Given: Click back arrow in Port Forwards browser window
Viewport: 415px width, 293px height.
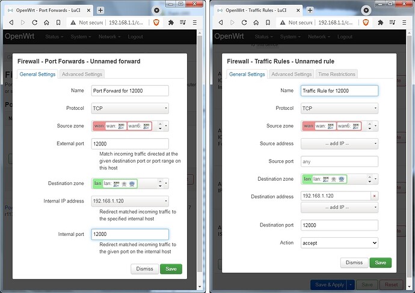Looking at the screenshot, I should click(11, 22).
